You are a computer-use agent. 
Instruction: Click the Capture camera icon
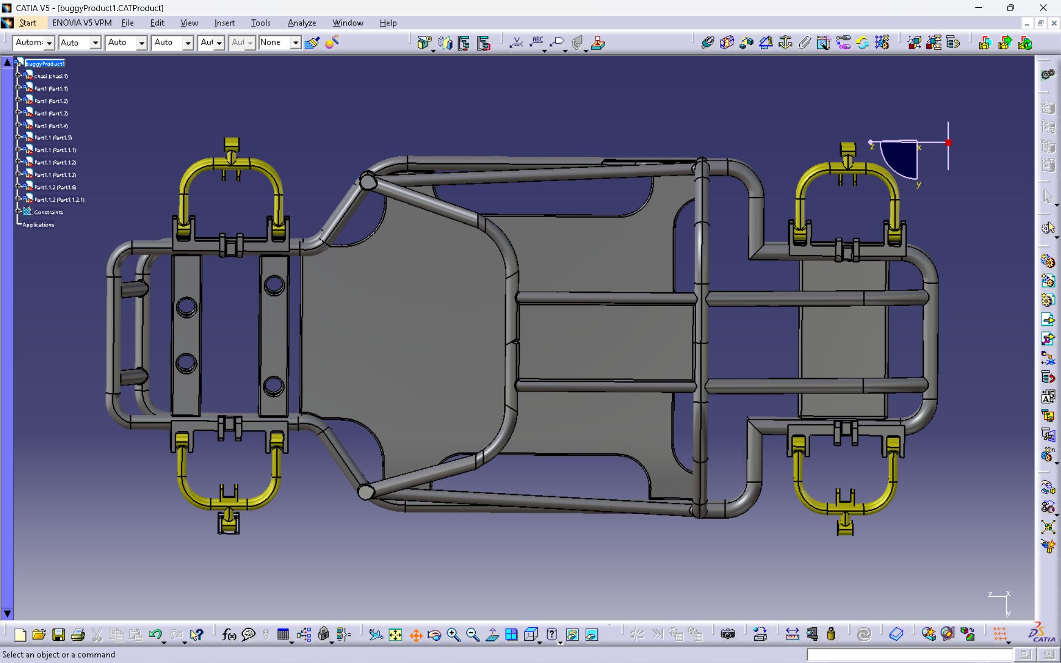(728, 634)
